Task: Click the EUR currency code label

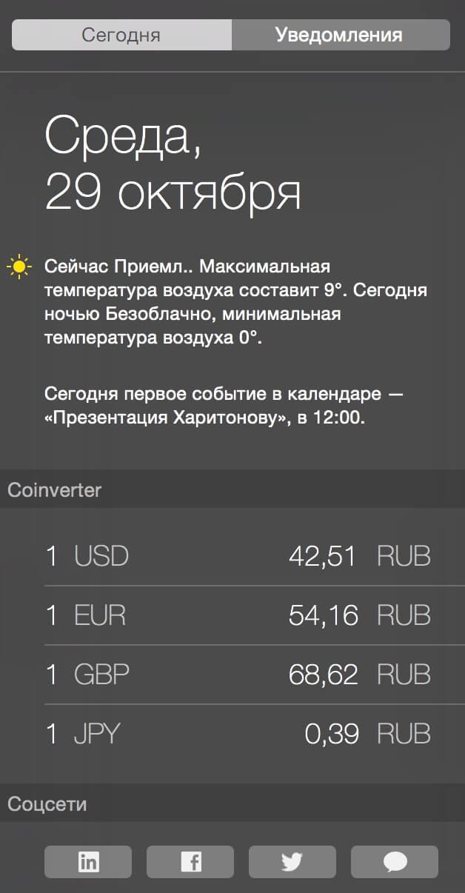Action: point(100,615)
